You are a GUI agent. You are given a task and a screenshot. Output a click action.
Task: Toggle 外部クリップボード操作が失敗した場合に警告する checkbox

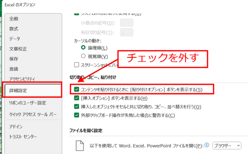point(76,115)
